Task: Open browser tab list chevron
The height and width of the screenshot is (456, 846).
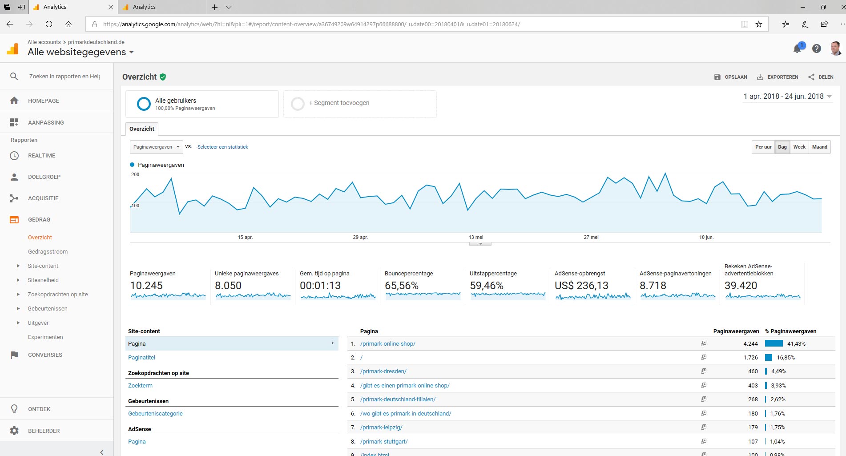Action: pos(229,7)
